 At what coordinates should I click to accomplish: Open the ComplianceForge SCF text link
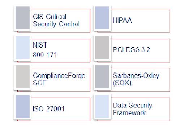(x=59, y=79)
